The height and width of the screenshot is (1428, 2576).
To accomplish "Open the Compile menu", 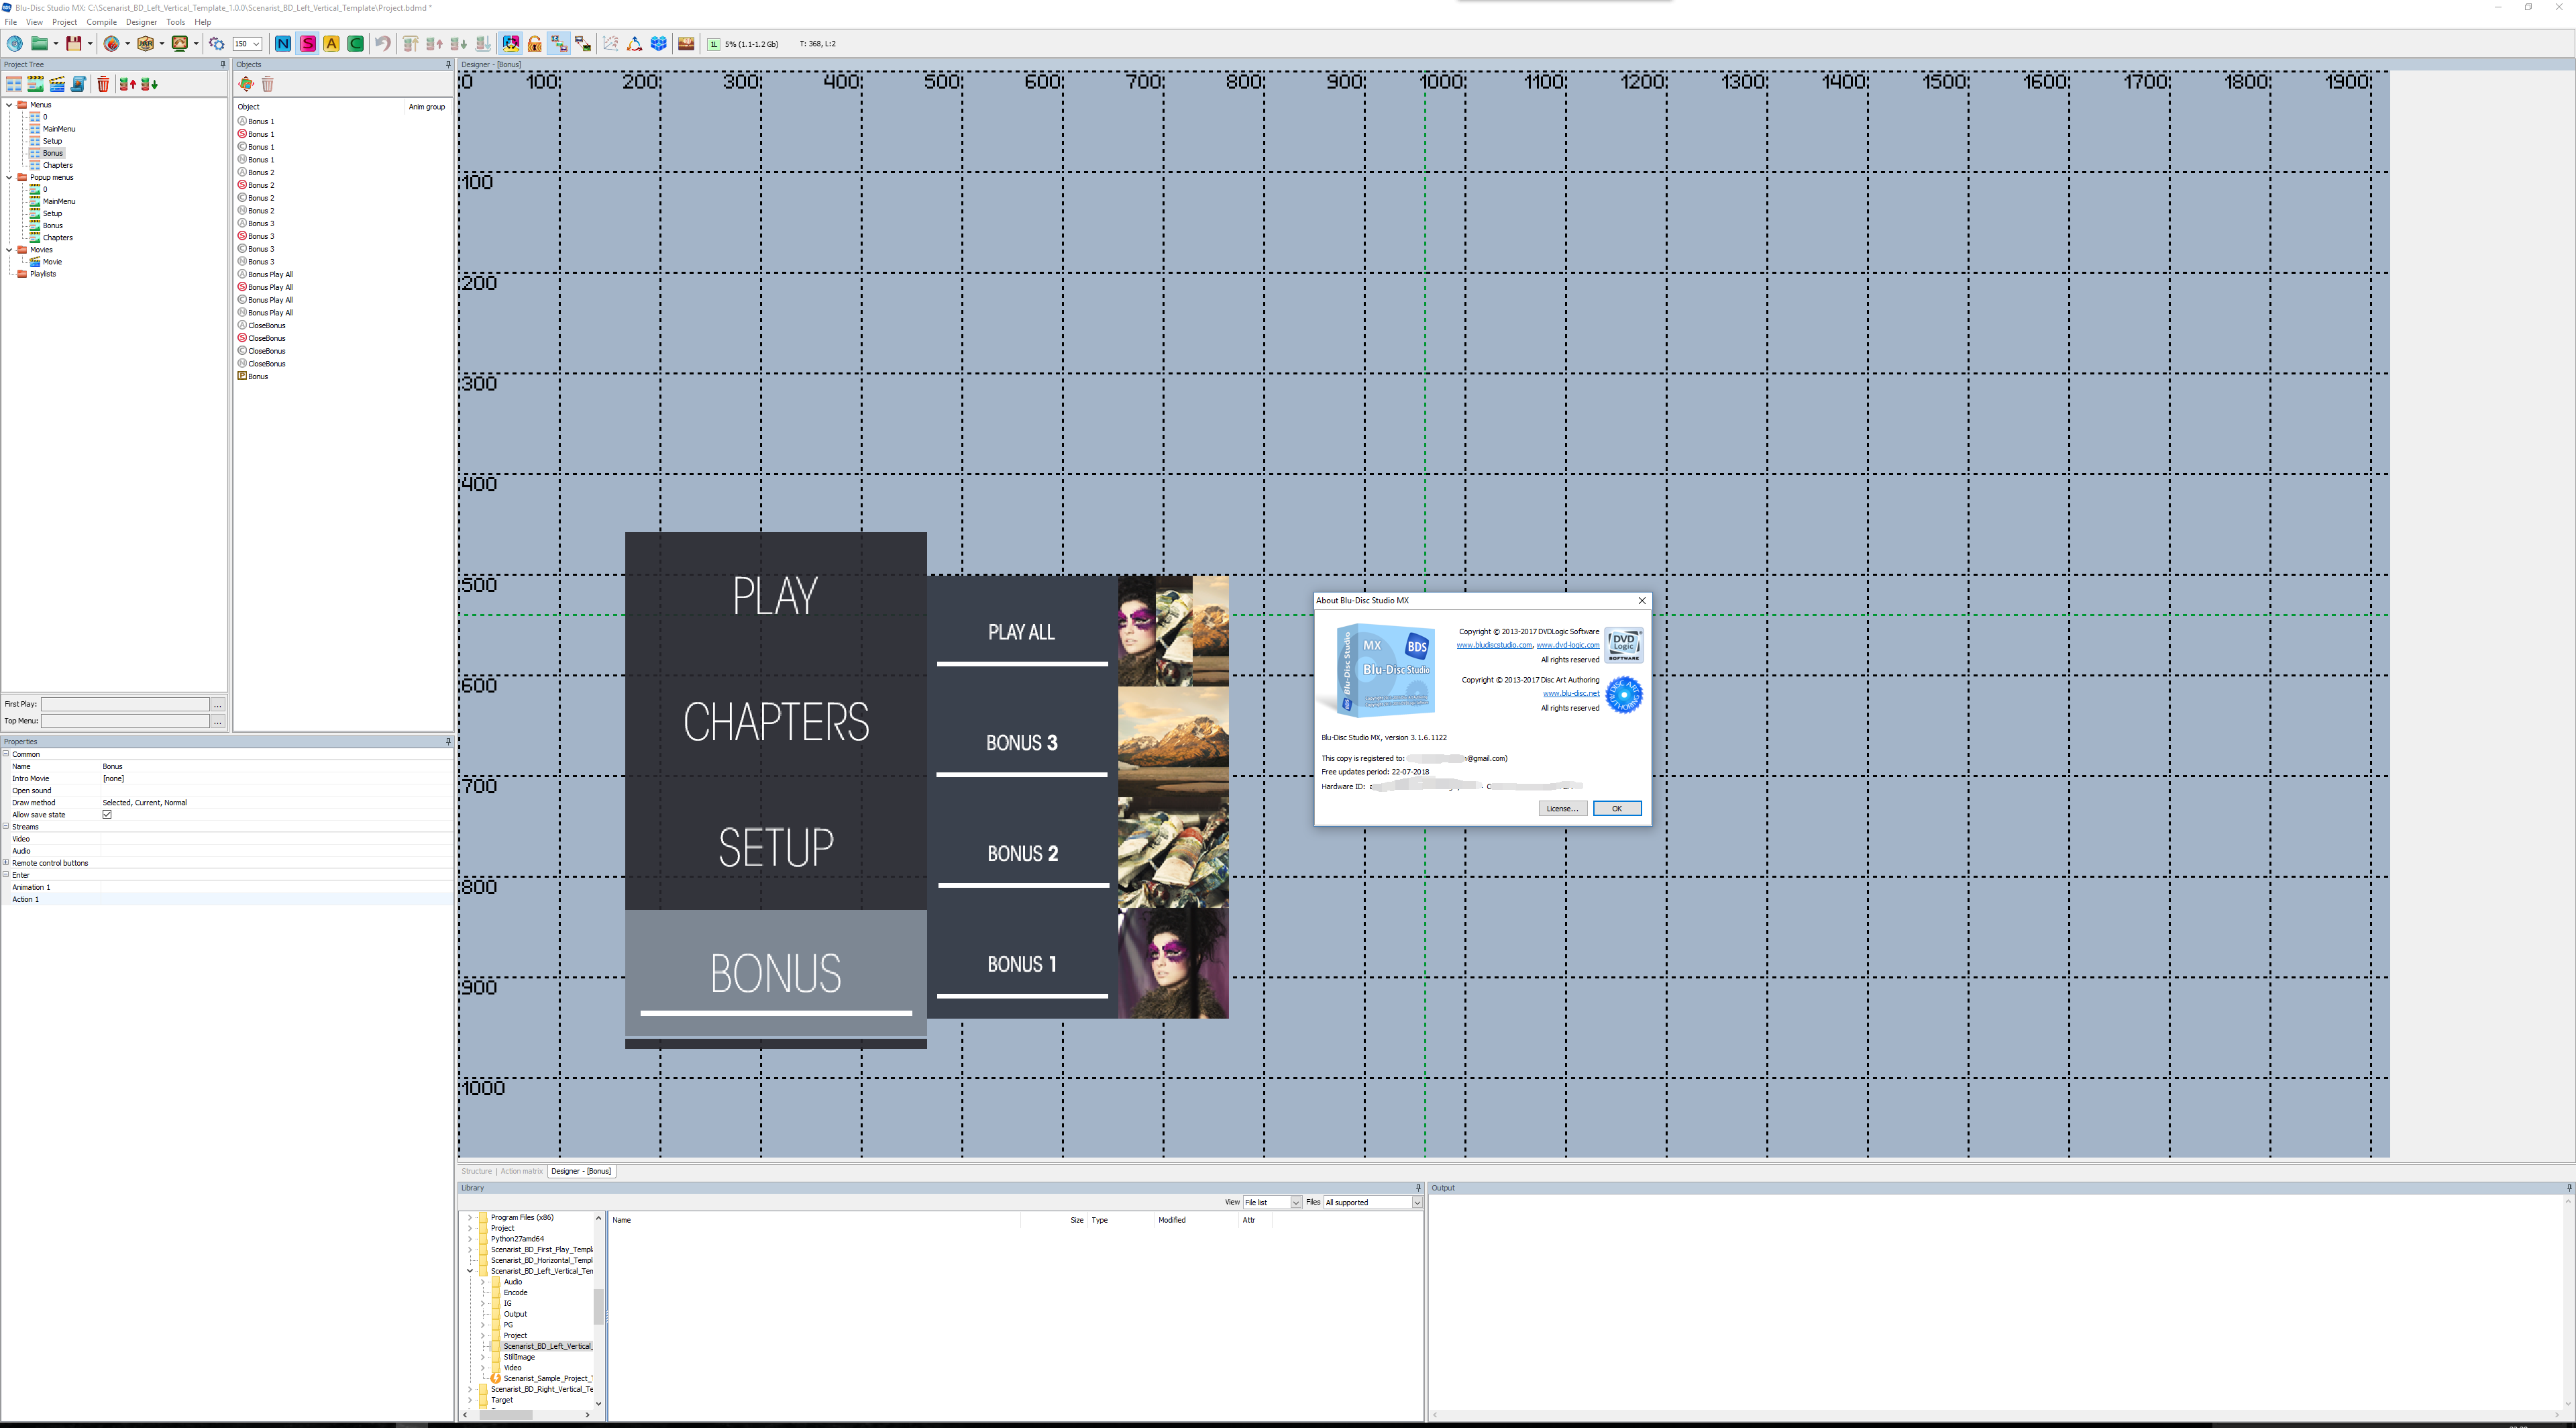I will (101, 22).
